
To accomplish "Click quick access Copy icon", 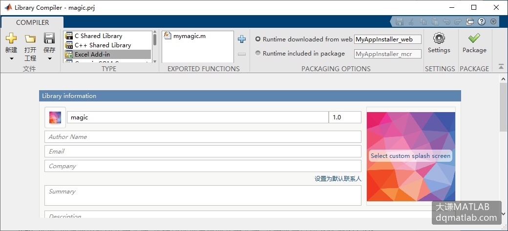I will (x=423, y=21).
